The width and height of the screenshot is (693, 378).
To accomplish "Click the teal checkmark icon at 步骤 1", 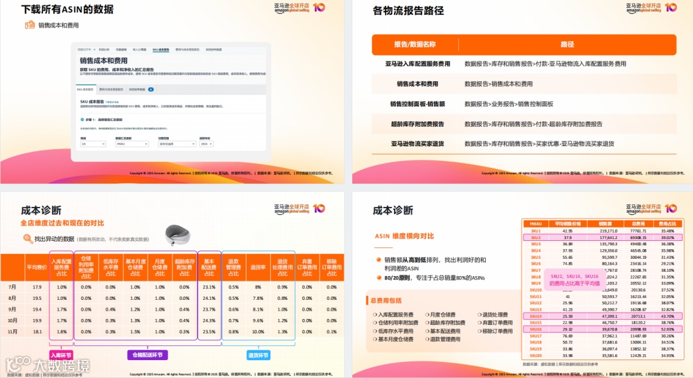I will 82,120.
